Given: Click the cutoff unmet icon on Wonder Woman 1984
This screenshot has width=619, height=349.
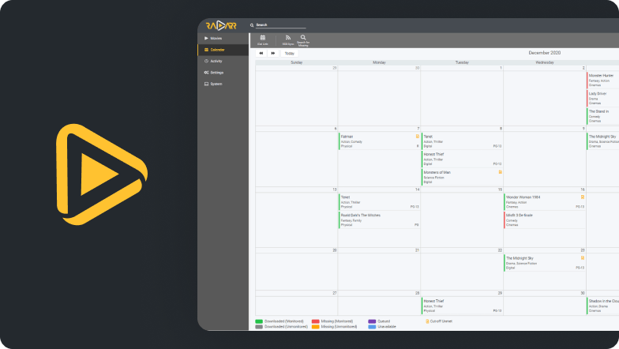Looking at the screenshot, I should coord(582,197).
